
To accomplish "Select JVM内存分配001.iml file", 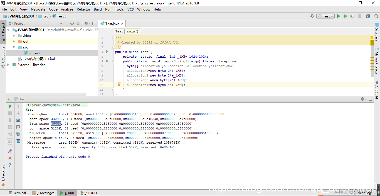I will click(x=36, y=59).
